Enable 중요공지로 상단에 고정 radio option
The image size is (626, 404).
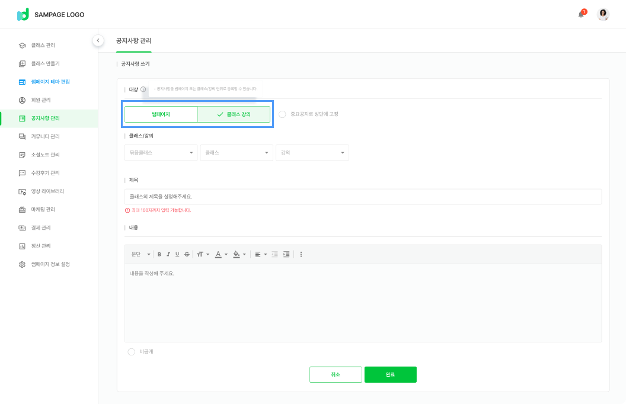point(282,114)
